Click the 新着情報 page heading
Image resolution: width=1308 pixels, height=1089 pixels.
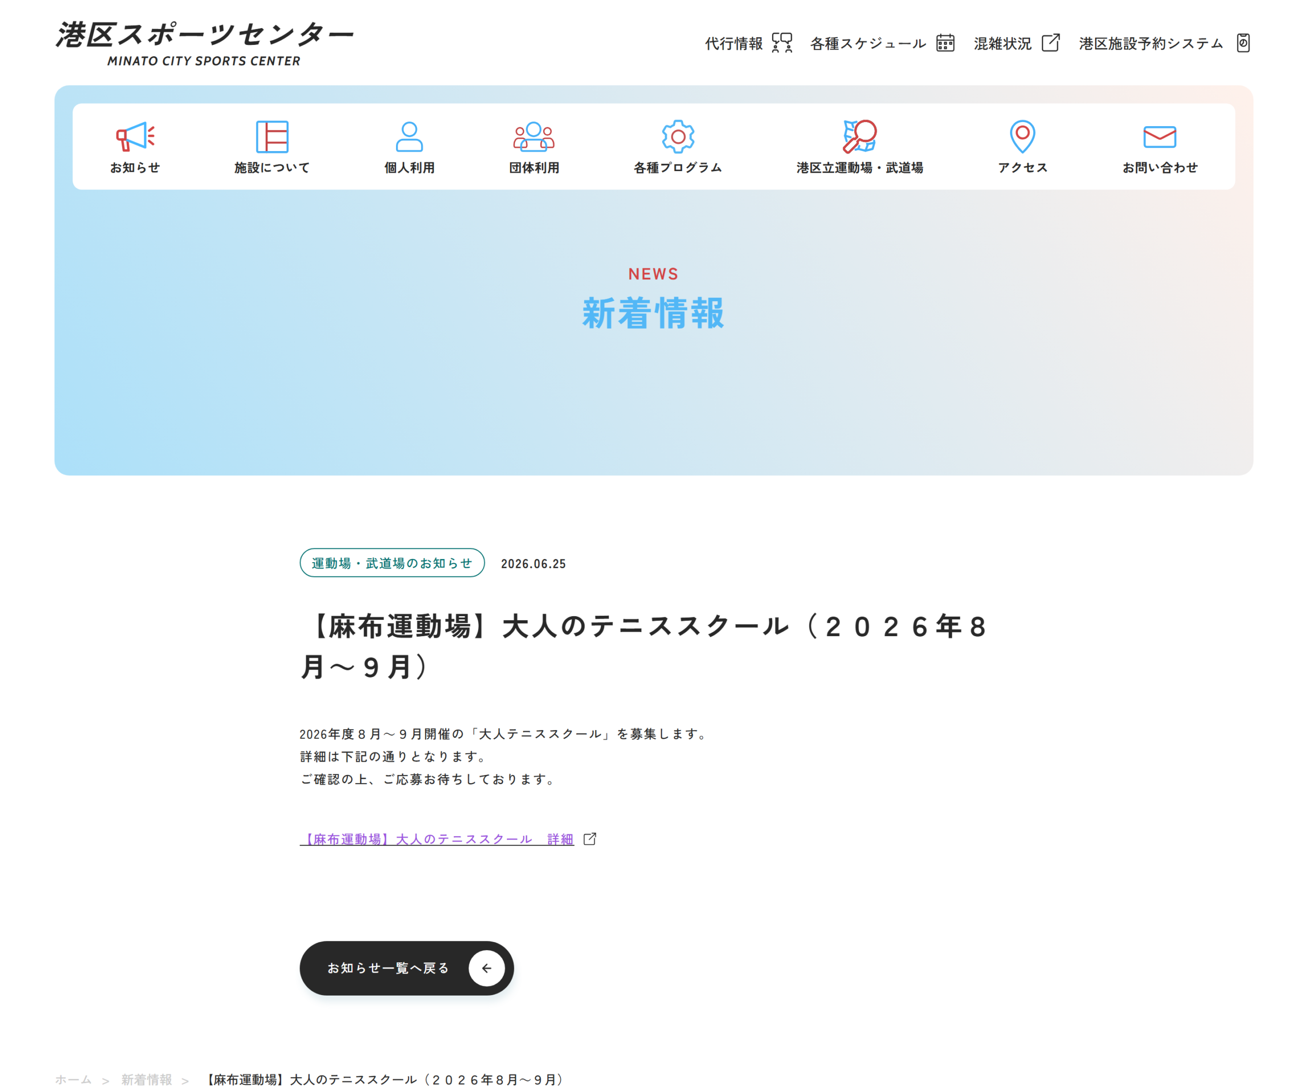(x=653, y=312)
